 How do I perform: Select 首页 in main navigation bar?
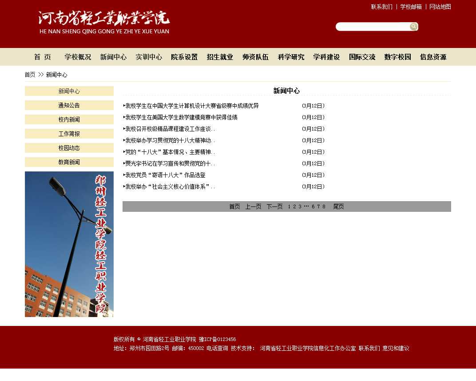(43, 57)
